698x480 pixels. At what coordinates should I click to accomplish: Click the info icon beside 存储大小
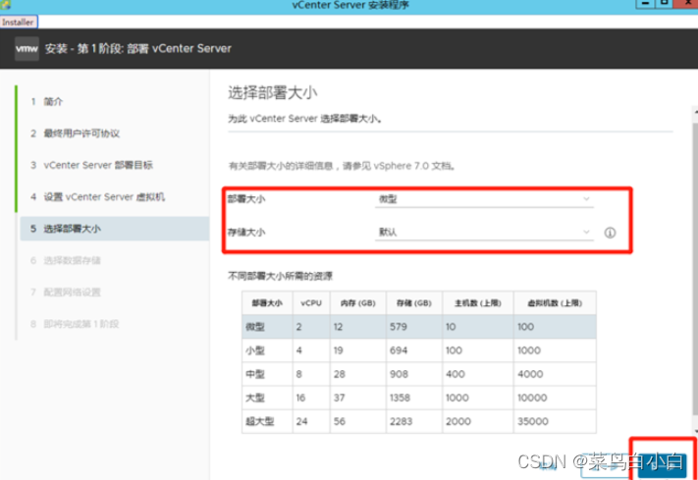(x=610, y=233)
